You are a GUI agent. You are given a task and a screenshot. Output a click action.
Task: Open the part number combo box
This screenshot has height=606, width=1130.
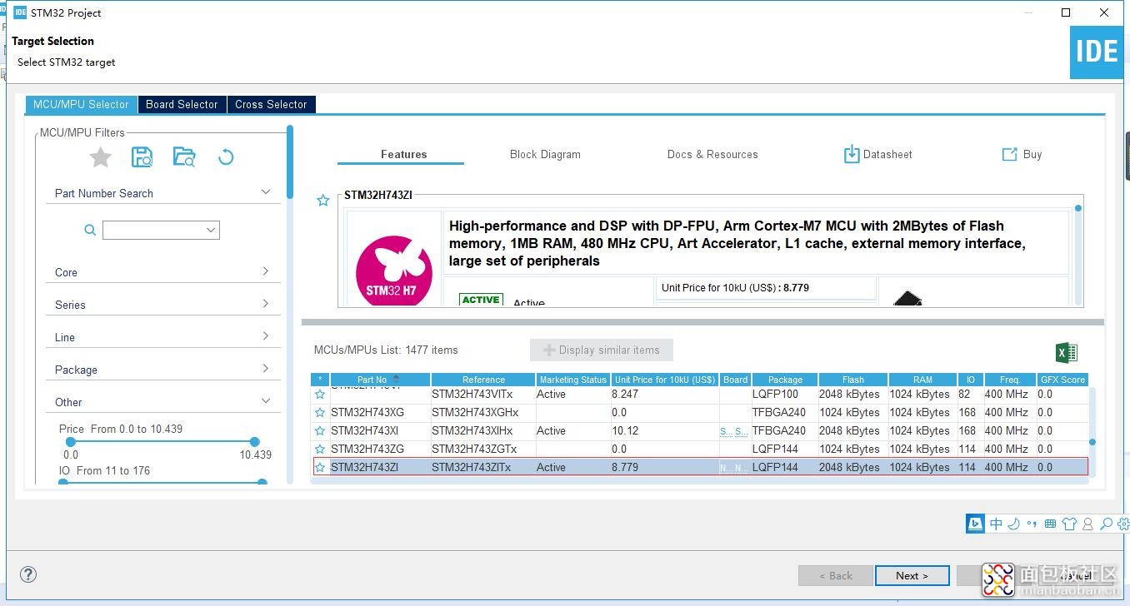(x=161, y=230)
